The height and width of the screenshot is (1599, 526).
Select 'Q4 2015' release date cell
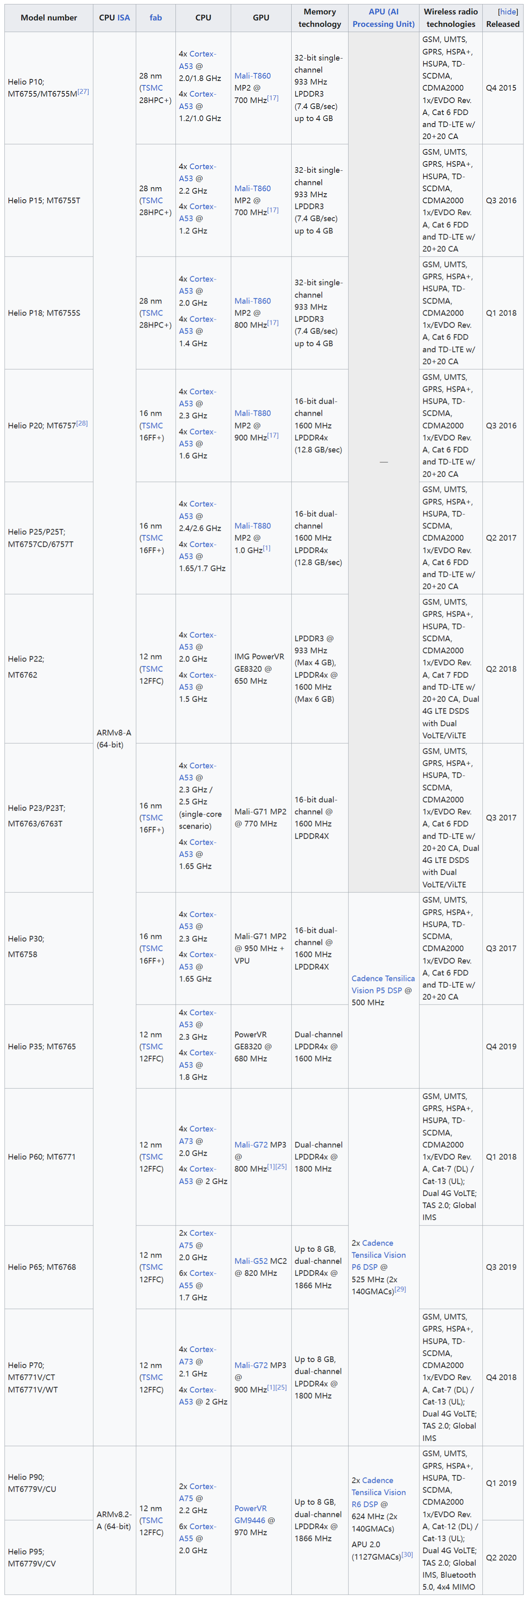point(502,88)
